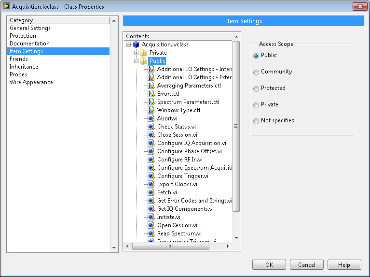Screen dimensions: 370x277
Task: Click the Acquisition.lvclass cube icon
Action: [136, 44]
